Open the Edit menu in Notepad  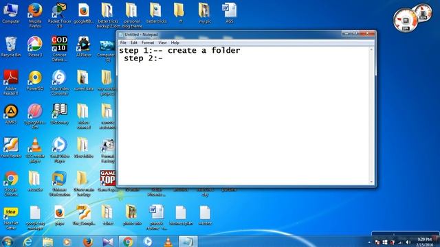click(x=134, y=43)
